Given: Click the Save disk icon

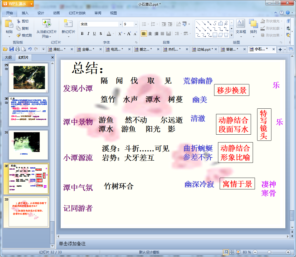Looking at the screenshot, I should 11,49.
